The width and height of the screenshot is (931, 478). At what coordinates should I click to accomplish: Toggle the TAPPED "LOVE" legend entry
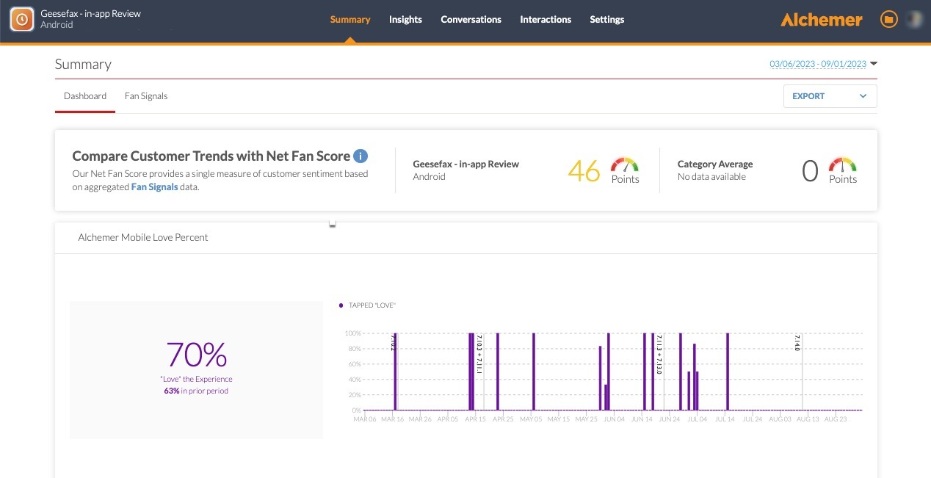pyautogui.click(x=367, y=305)
